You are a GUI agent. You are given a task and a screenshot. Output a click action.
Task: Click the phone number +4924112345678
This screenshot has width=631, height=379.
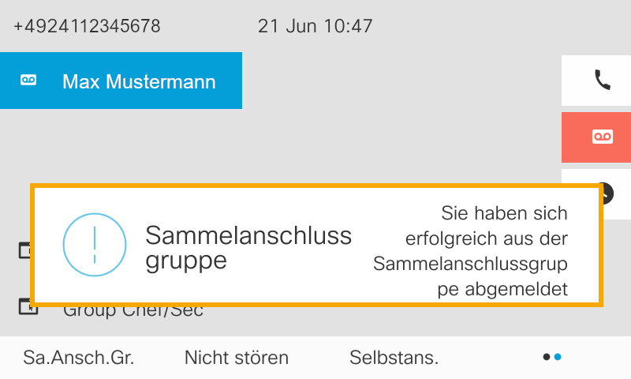(x=87, y=26)
